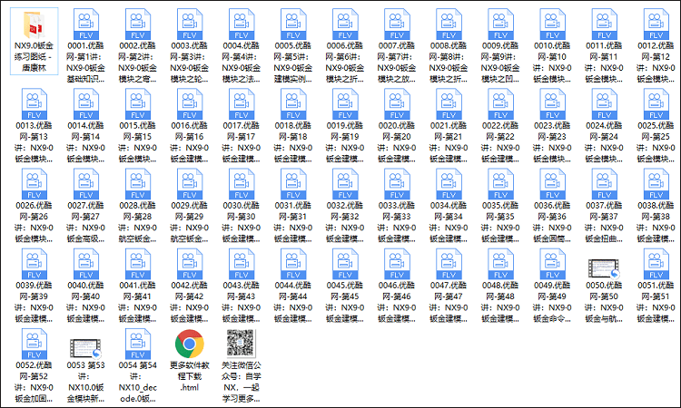Select FLV file icon 0002.优酷网-第2讲
681x408 pixels.
pyautogui.click(x=138, y=24)
